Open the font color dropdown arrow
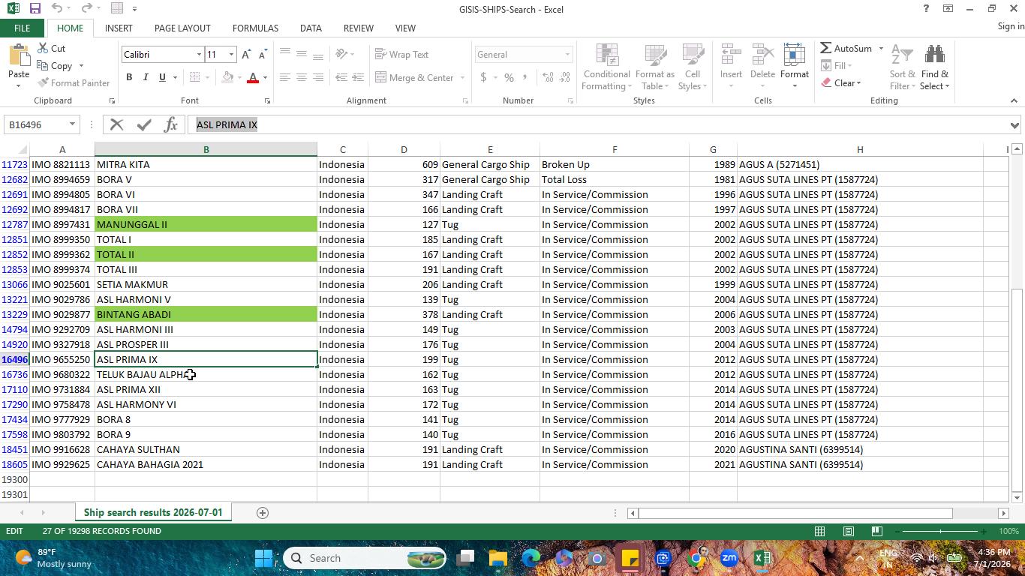Screen dimensions: 1025x576 point(265,77)
